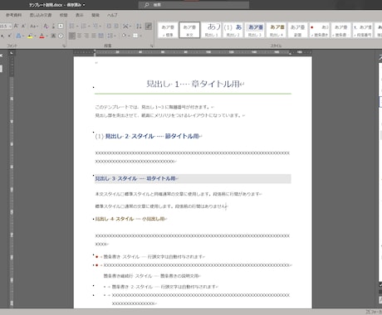Toggle character shading
Viewport: 382px width, 315px height.
pos(53,36)
